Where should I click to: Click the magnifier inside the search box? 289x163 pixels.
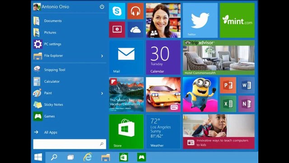click(x=102, y=144)
